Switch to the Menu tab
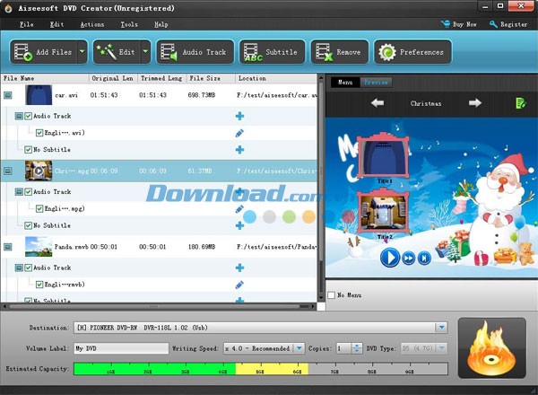This screenshot has width=538, height=395. point(345,82)
